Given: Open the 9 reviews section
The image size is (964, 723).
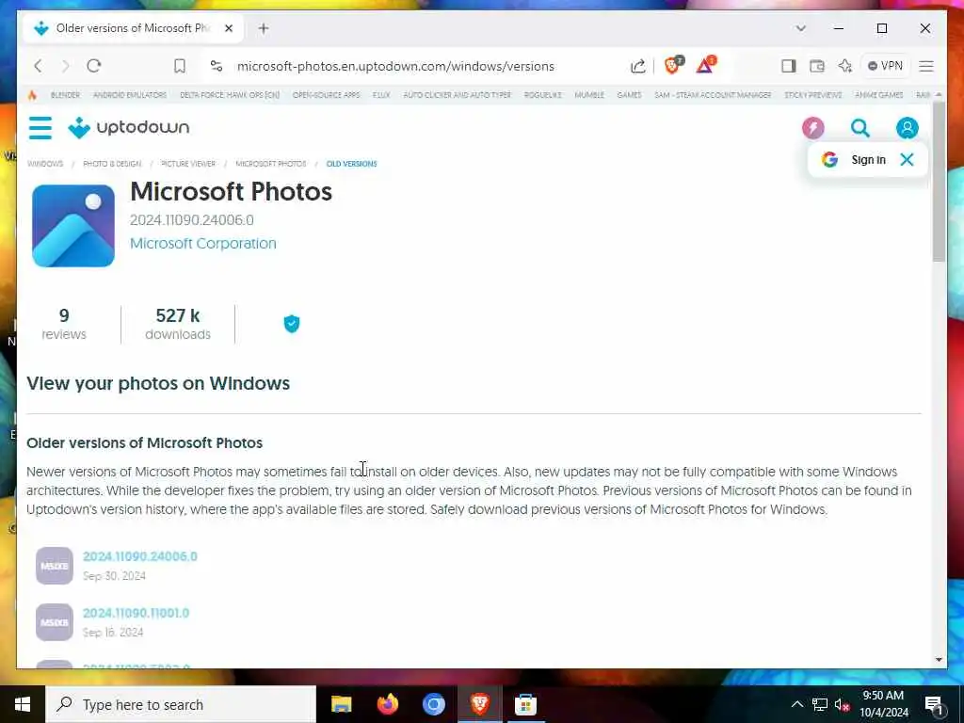Looking at the screenshot, I should (x=64, y=324).
